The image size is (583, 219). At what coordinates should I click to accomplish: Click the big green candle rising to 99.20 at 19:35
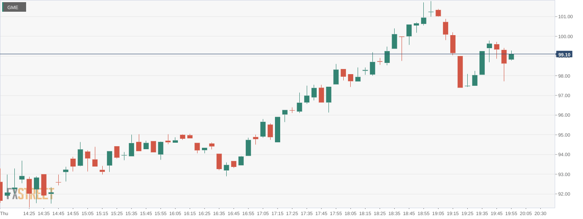point(482,63)
